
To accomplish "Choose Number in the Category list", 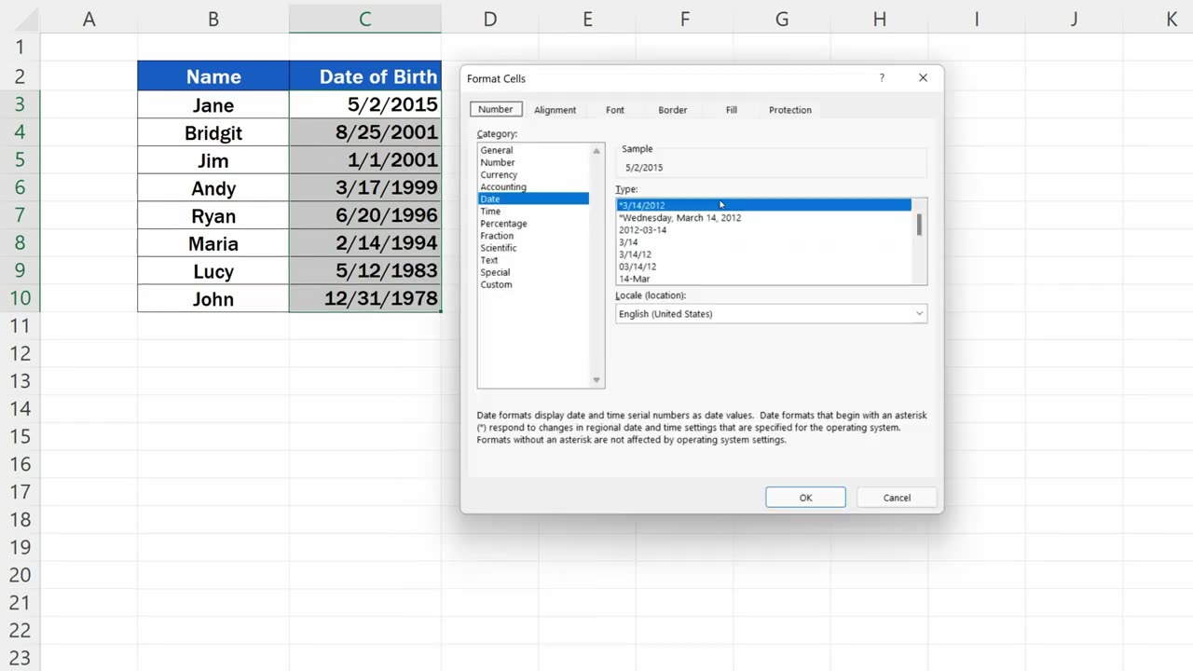I will (x=533, y=162).
